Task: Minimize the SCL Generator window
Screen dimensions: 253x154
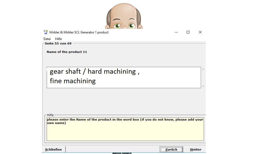Action: (176, 32)
